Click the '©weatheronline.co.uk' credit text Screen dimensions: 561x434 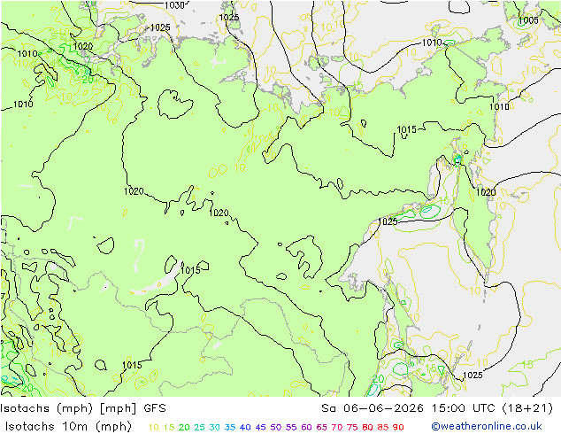[487, 426]
